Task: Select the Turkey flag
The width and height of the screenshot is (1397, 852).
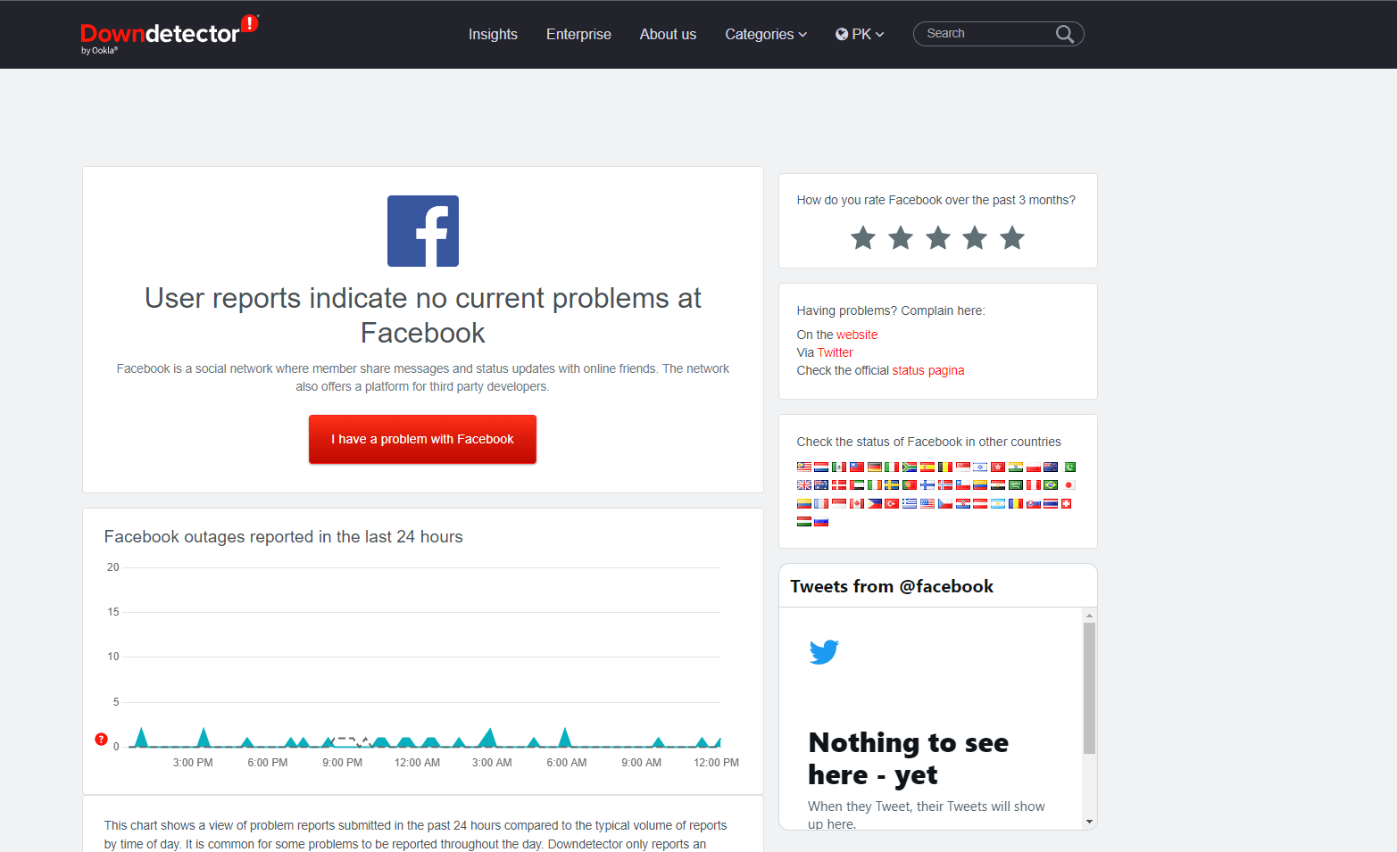Action: point(892,503)
